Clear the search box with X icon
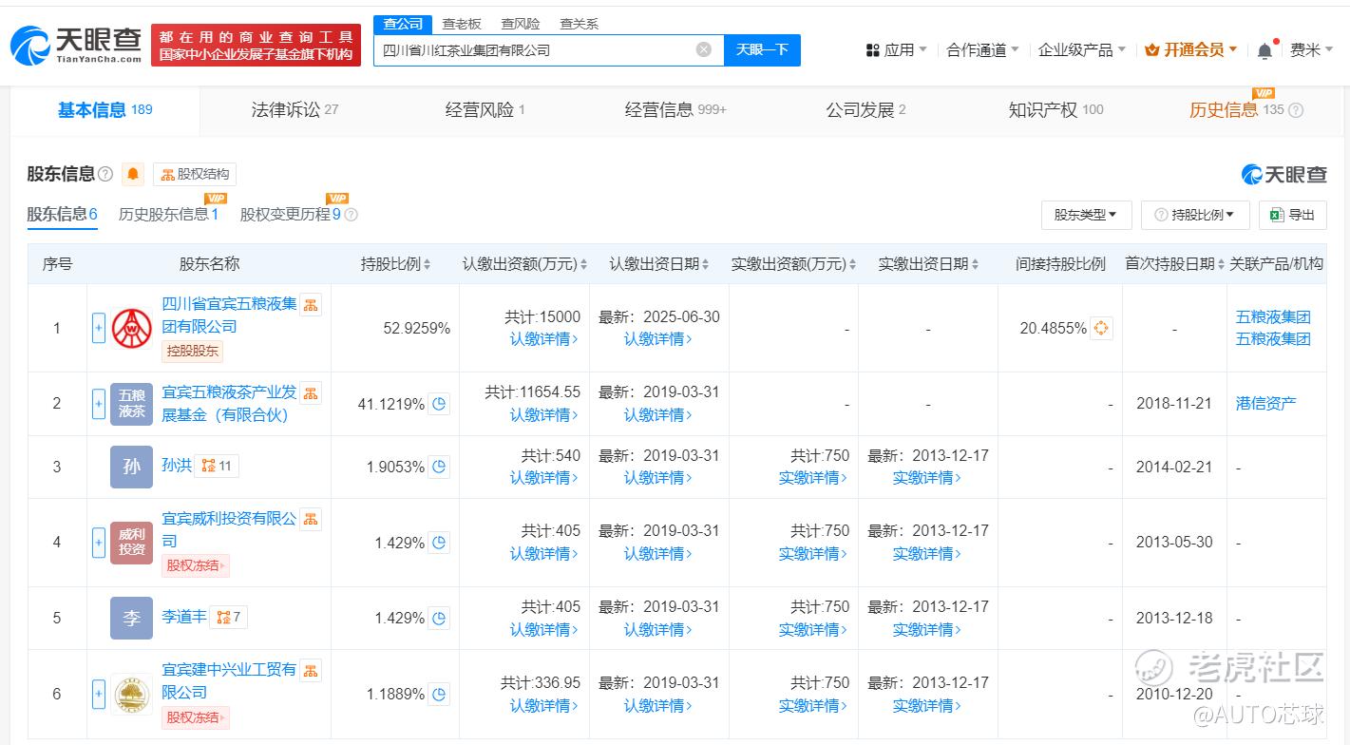 [703, 49]
